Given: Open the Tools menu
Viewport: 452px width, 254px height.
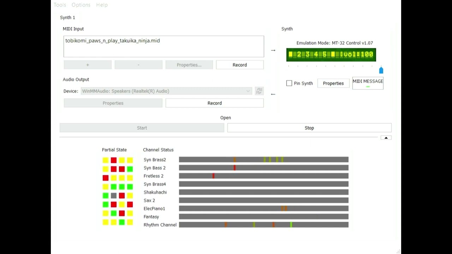Looking at the screenshot, I should [x=60, y=5].
